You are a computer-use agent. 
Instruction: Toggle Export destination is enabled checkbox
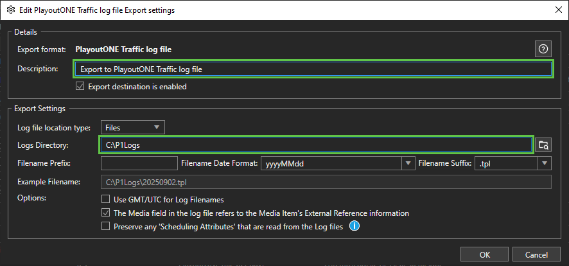pyautogui.click(x=80, y=87)
